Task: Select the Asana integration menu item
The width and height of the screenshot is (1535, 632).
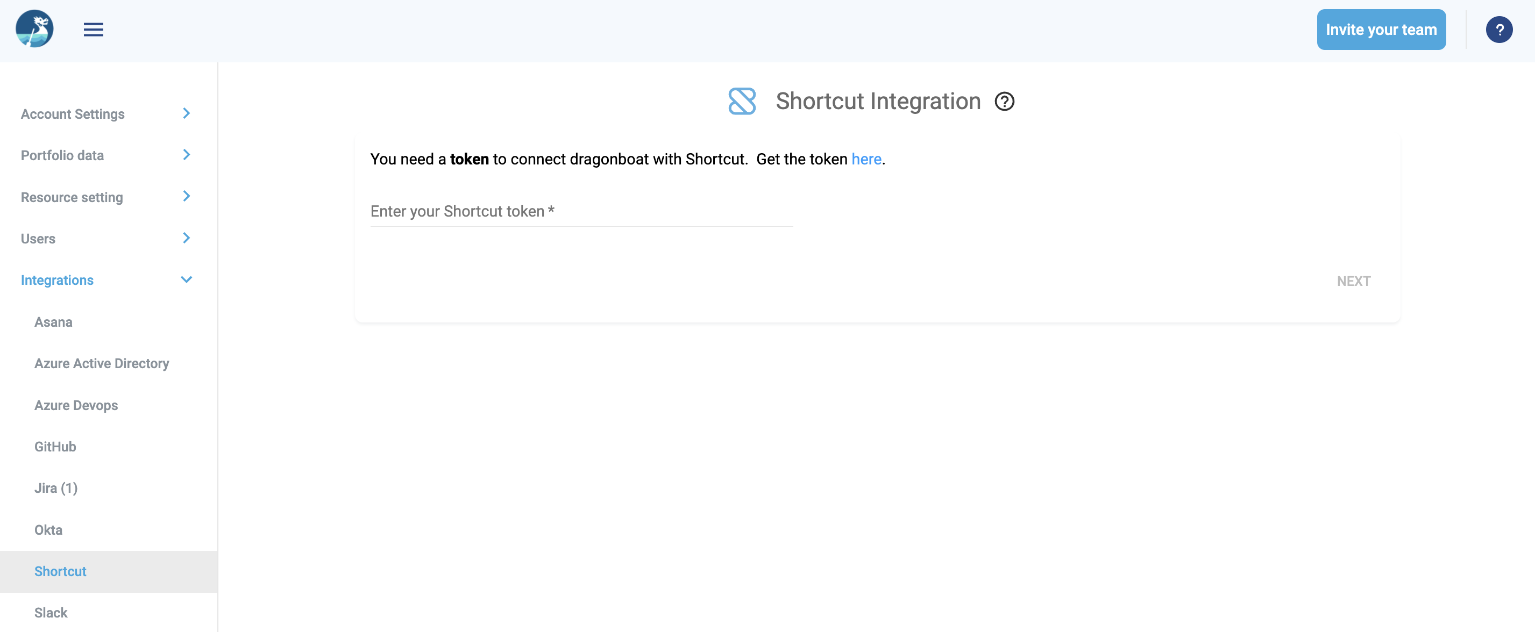Action: click(53, 322)
